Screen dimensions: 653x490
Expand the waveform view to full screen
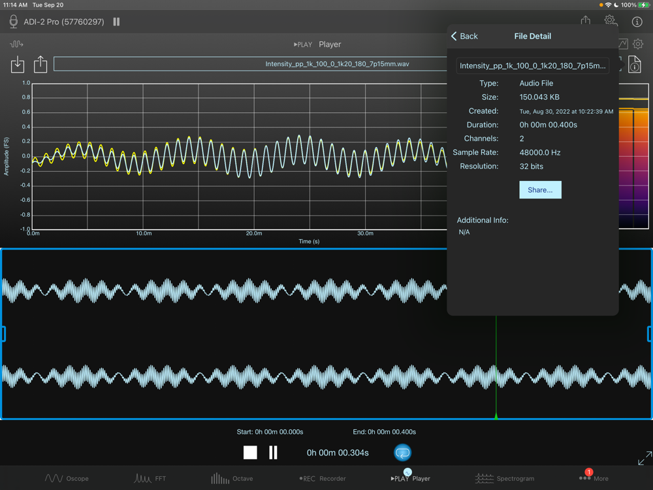644,459
